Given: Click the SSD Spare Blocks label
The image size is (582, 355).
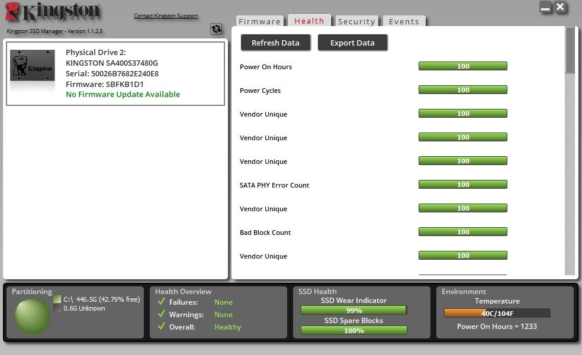Looking at the screenshot, I should click(353, 321).
